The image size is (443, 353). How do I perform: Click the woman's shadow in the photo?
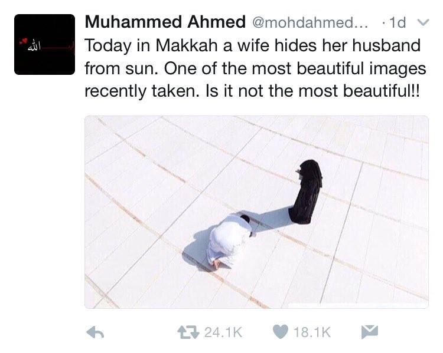pyautogui.click(x=271, y=219)
